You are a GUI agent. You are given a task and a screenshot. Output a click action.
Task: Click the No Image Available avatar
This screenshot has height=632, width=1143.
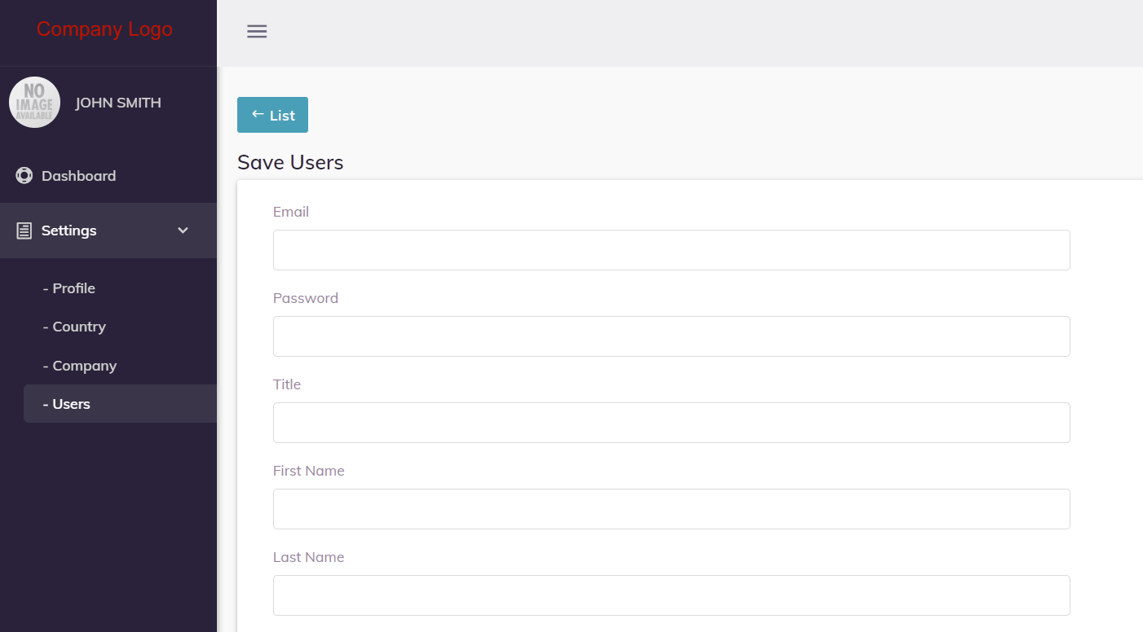(34, 102)
